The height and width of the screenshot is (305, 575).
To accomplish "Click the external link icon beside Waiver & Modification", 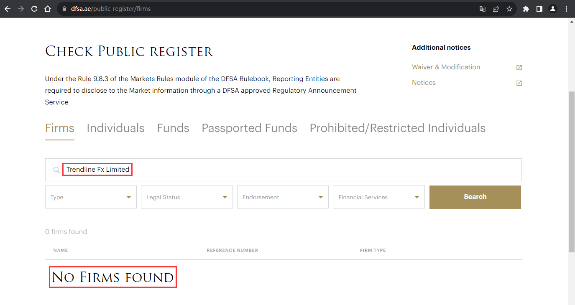I will 519,68.
